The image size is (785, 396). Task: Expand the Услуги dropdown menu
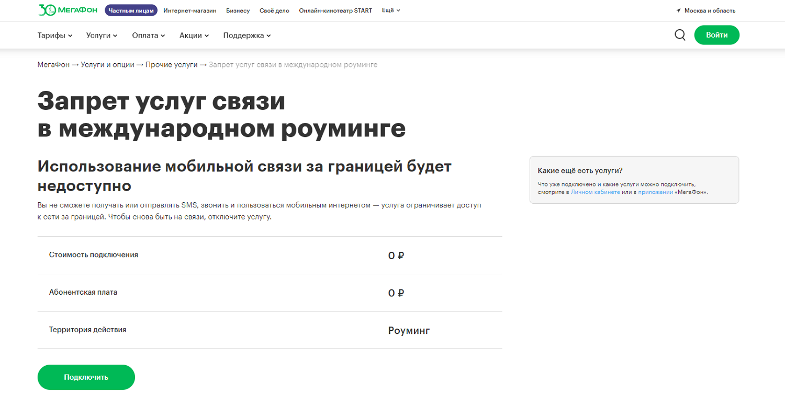(x=102, y=36)
